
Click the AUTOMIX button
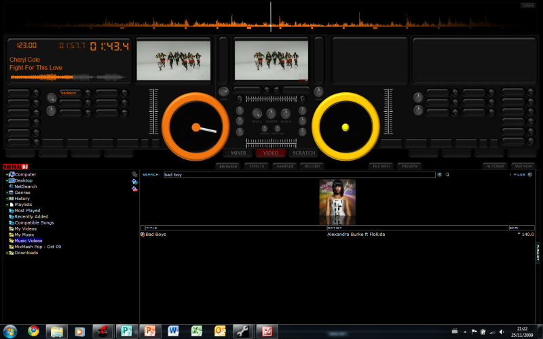click(x=495, y=166)
